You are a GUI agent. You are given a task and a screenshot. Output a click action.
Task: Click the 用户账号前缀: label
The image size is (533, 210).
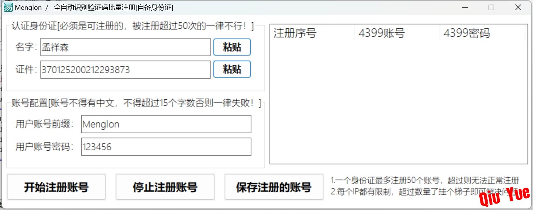[45, 124]
